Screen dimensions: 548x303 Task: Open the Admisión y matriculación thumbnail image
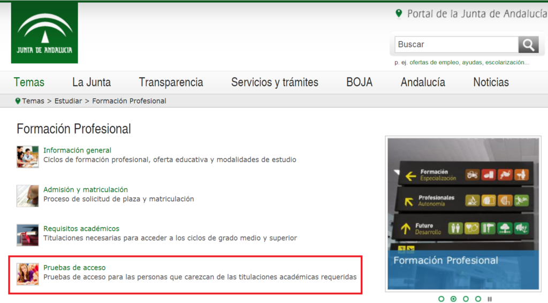(27, 195)
